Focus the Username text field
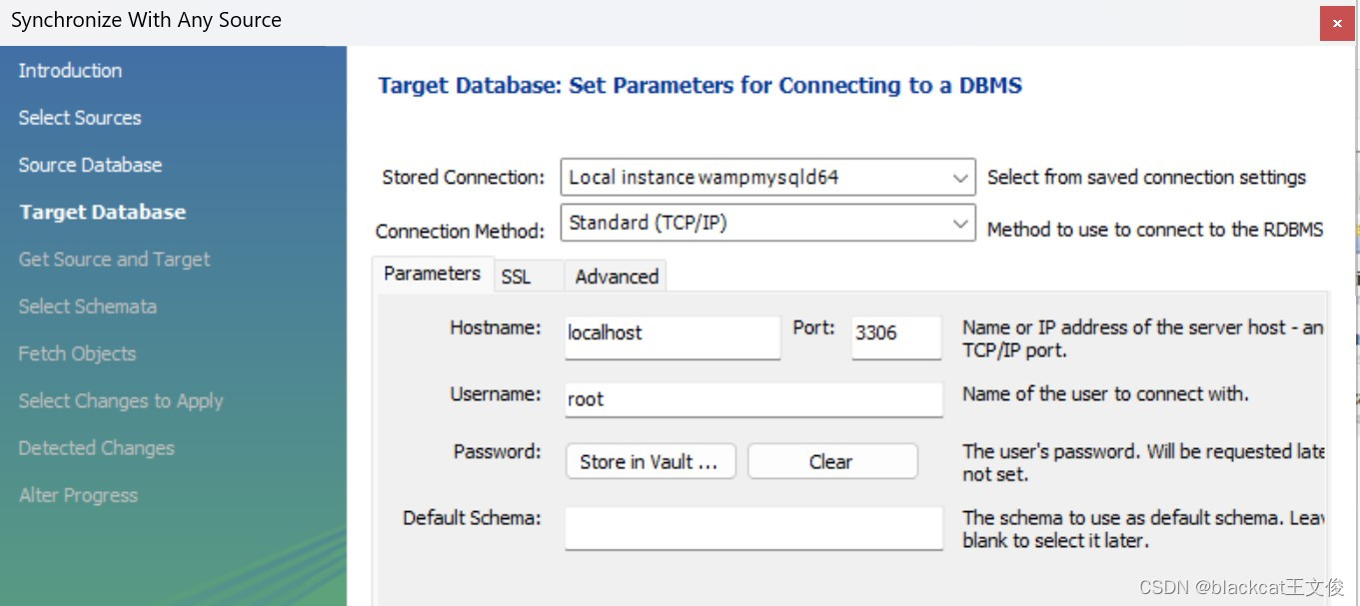Image resolution: width=1360 pixels, height=606 pixels. 753,399
